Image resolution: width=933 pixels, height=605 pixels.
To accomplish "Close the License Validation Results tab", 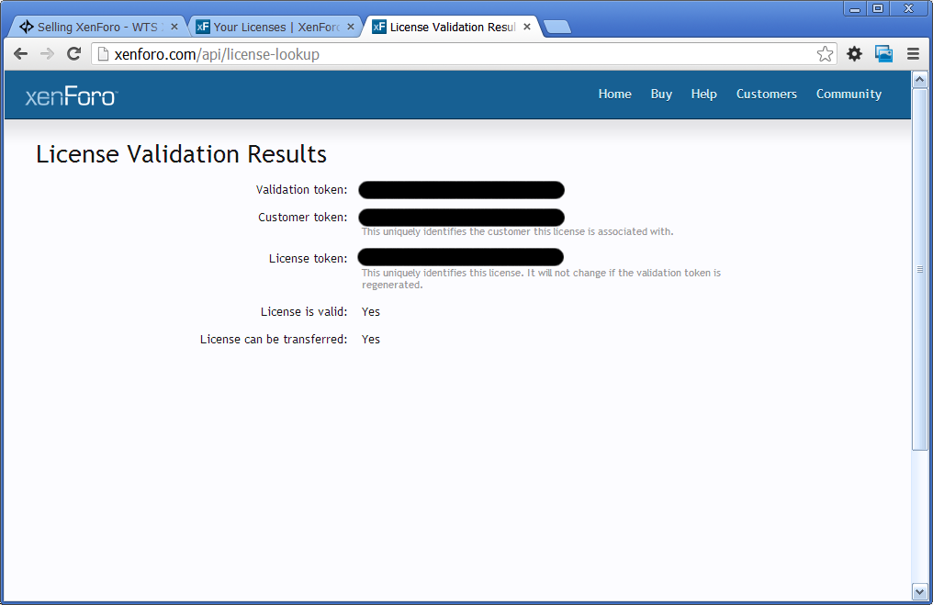I will (526, 27).
